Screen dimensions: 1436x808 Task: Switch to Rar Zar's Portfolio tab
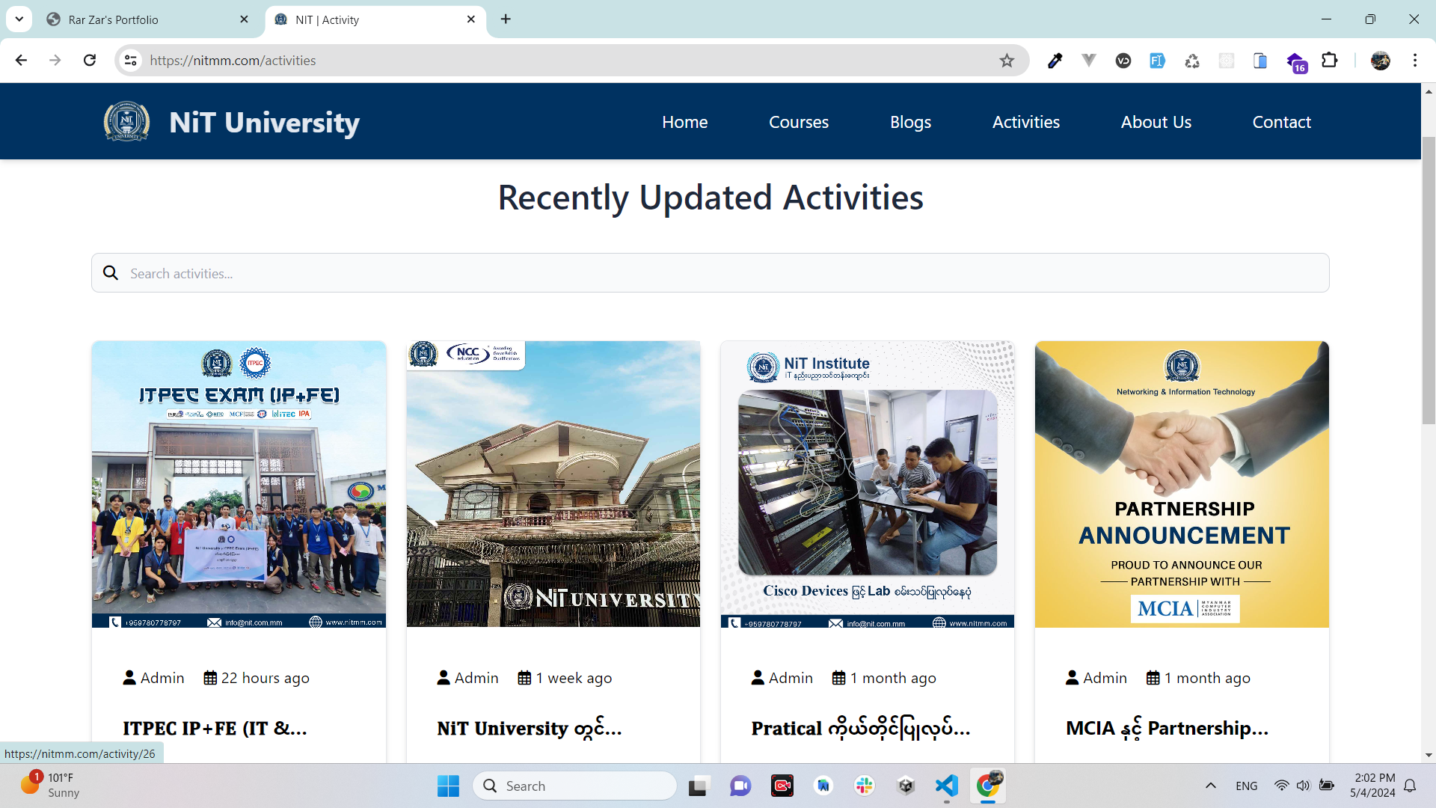[x=148, y=19]
